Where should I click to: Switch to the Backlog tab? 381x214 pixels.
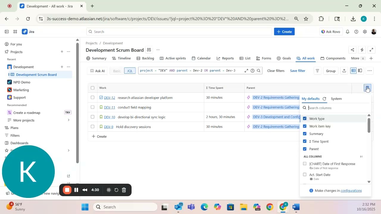coord(146,58)
